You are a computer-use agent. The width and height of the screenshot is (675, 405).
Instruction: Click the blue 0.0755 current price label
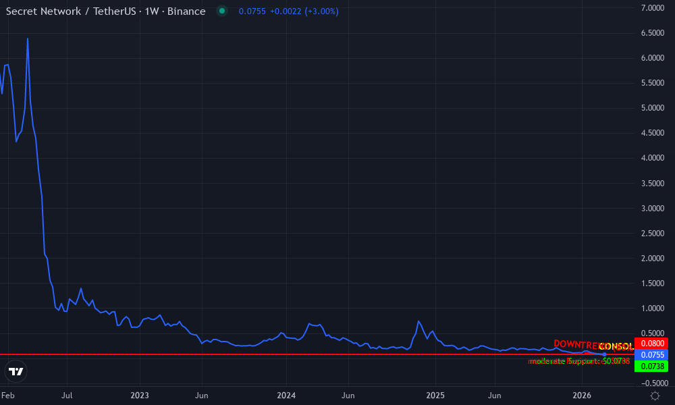click(x=652, y=354)
